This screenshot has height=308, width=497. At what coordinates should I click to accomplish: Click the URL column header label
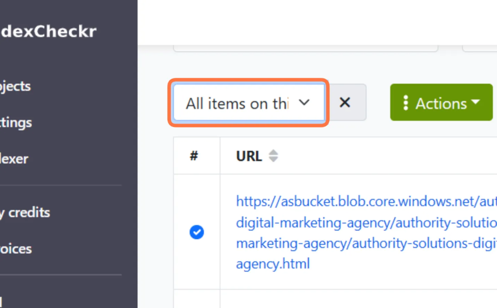(249, 156)
